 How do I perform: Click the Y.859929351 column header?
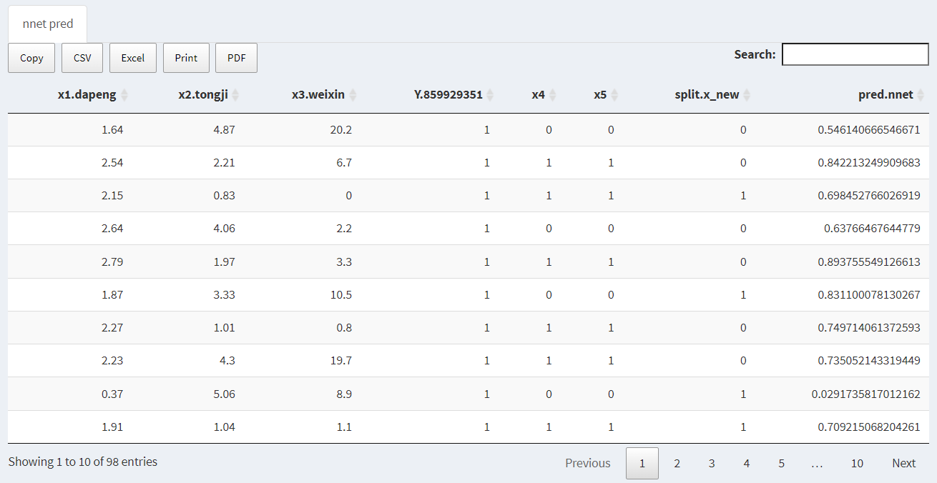point(448,95)
